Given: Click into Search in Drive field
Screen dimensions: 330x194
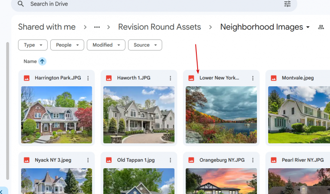Looking at the screenshot, I should pyautogui.click(x=154, y=4).
